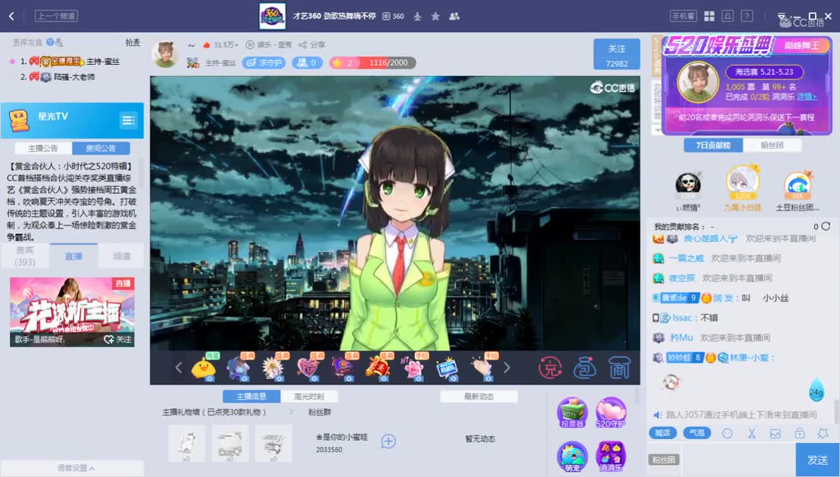Open the 娱乐·星秀 category link
The height and width of the screenshot is (477, 840).
pos(268,45)
